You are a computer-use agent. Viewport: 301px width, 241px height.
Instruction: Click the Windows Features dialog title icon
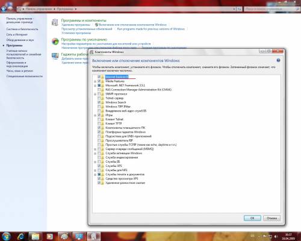click(92, 52)
